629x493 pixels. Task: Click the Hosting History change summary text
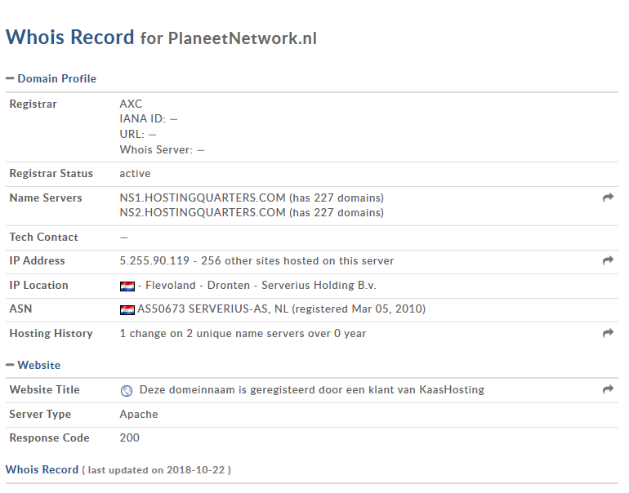click(243, 333)
